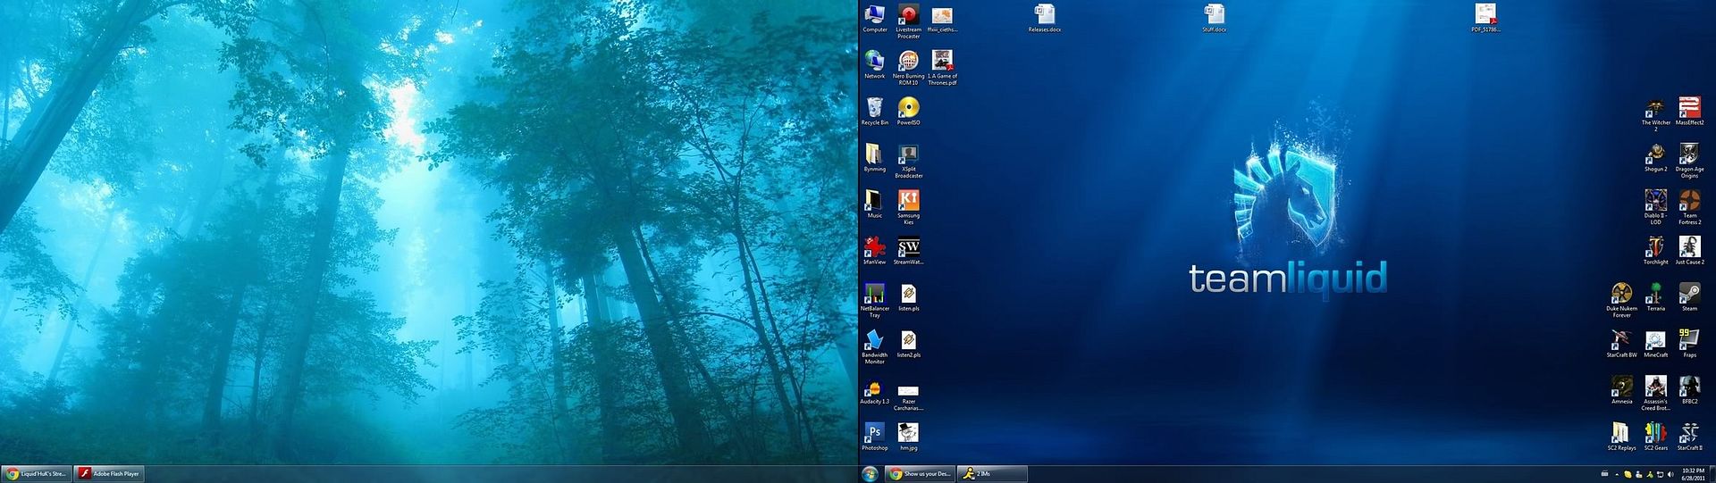Launch PowerISO shortcut
Image resolution: width=1716 pixels, height=483 pixels.
pyautogui.click(x=908, y=112)
